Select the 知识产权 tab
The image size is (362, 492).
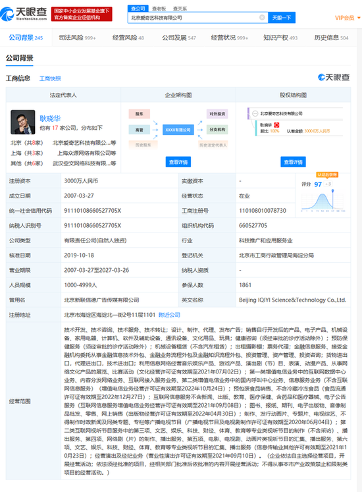280,38
